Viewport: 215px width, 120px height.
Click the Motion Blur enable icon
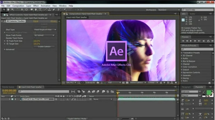coord(98,92)
